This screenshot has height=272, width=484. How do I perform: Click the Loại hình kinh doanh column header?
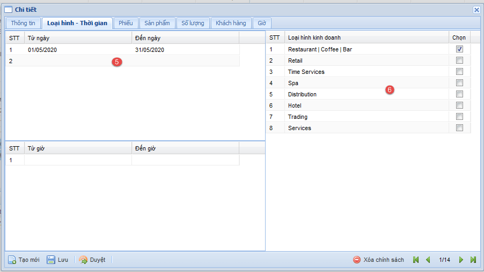point(366,37)
